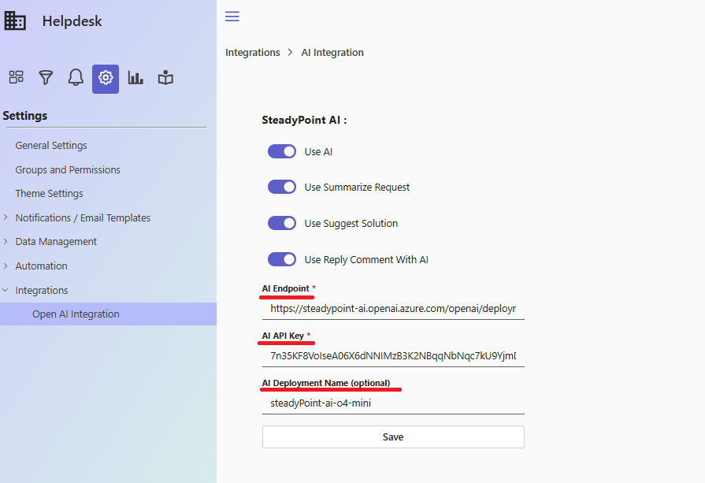
Task: Toggle the hamburger menu icon
Action: 232,17
